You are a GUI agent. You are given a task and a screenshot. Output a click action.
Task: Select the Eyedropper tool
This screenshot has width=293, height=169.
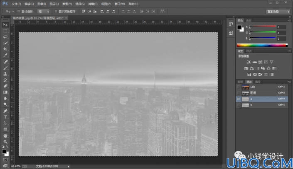(x=5, y=56)
